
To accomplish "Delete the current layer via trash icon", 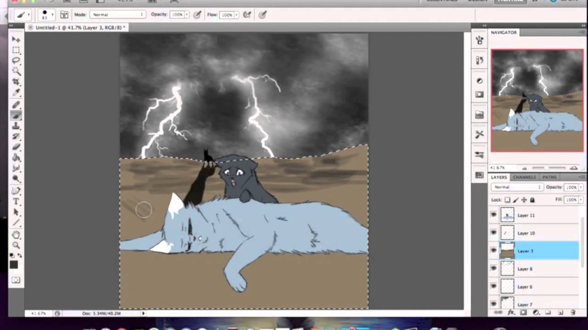I will click(573, 312).
